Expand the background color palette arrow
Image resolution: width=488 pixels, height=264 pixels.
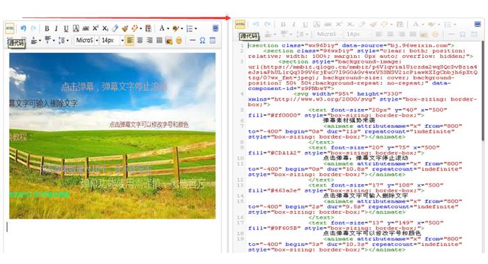tap(182, 29)
